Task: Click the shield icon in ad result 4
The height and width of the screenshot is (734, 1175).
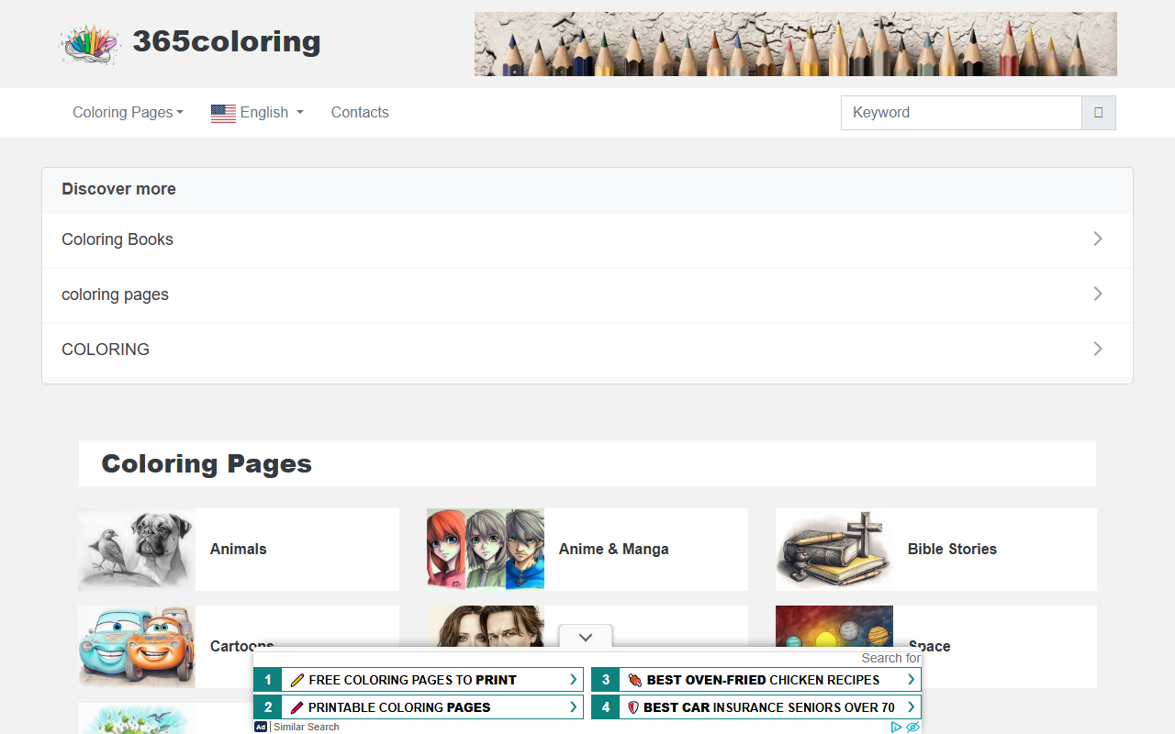Action: [632, 707]
